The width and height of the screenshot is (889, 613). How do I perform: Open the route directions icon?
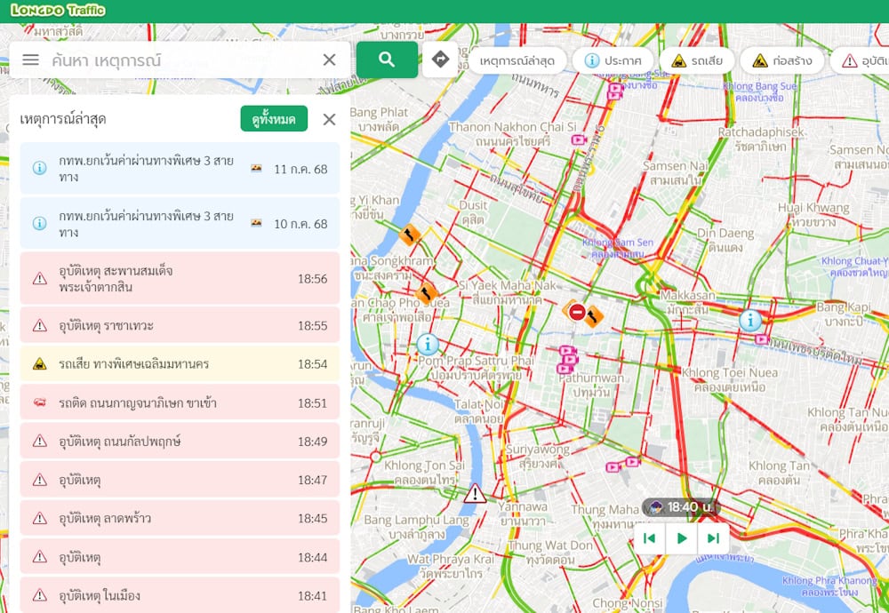[440, 60]
